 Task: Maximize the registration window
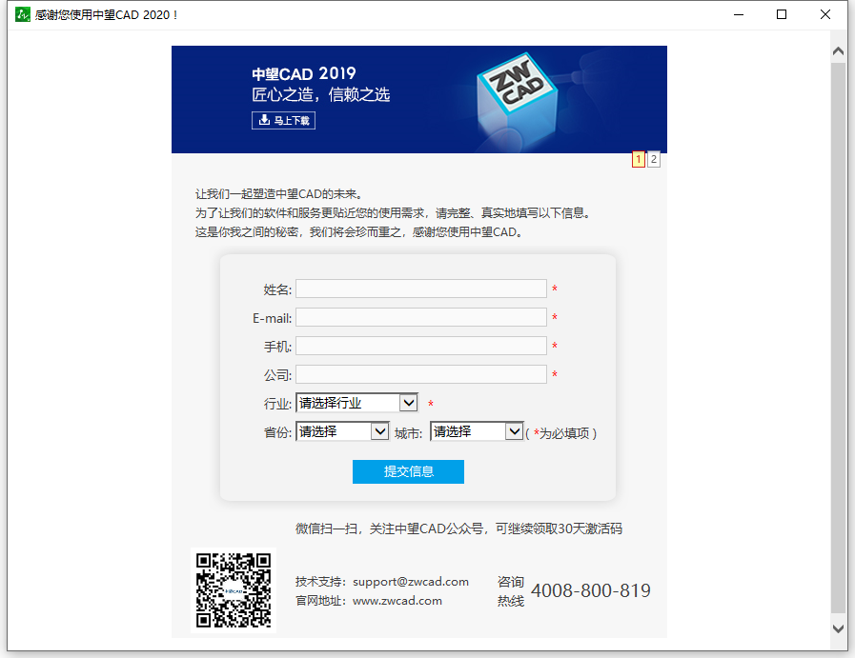click(782, 14)
